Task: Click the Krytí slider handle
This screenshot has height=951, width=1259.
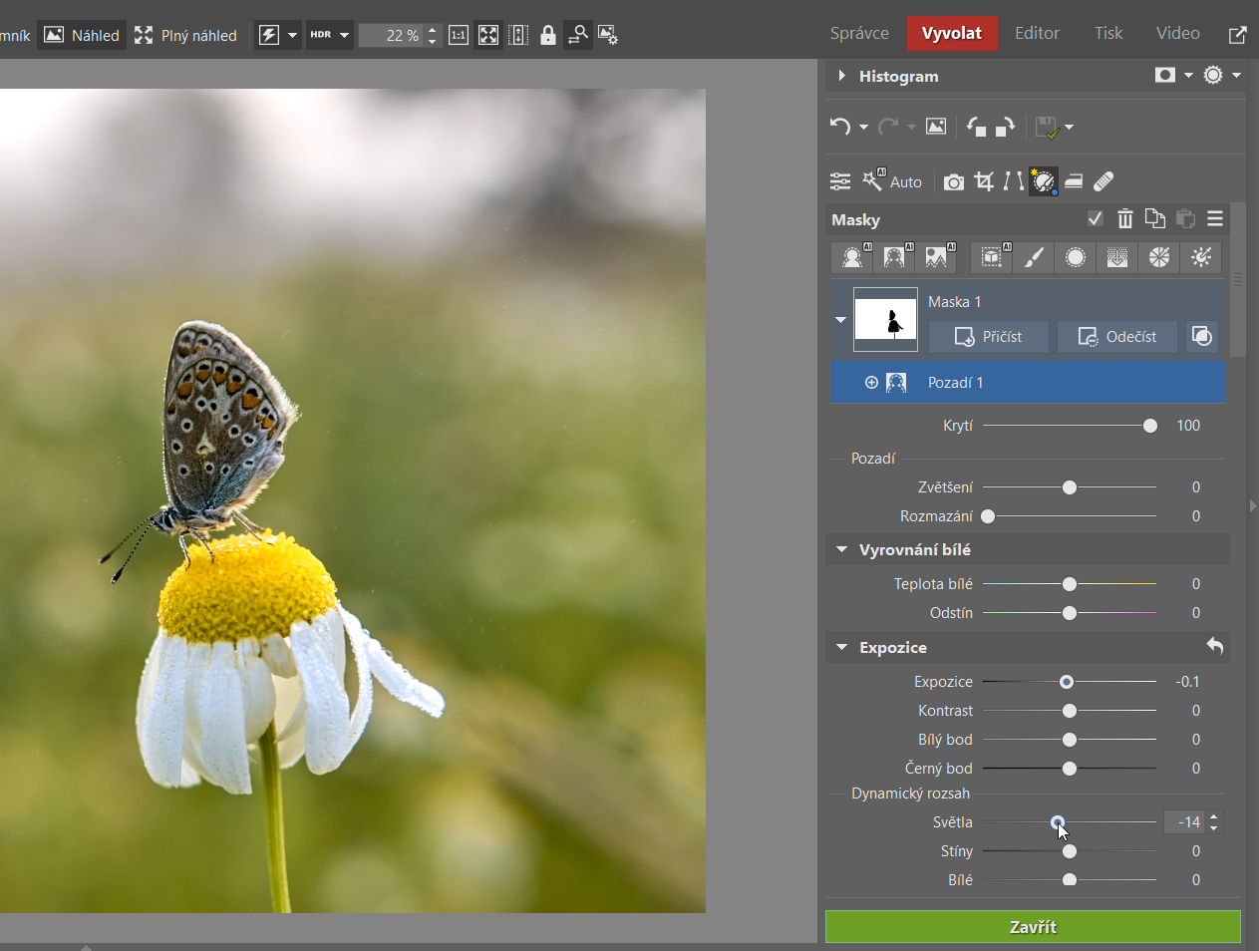Action: point(1150,426)
